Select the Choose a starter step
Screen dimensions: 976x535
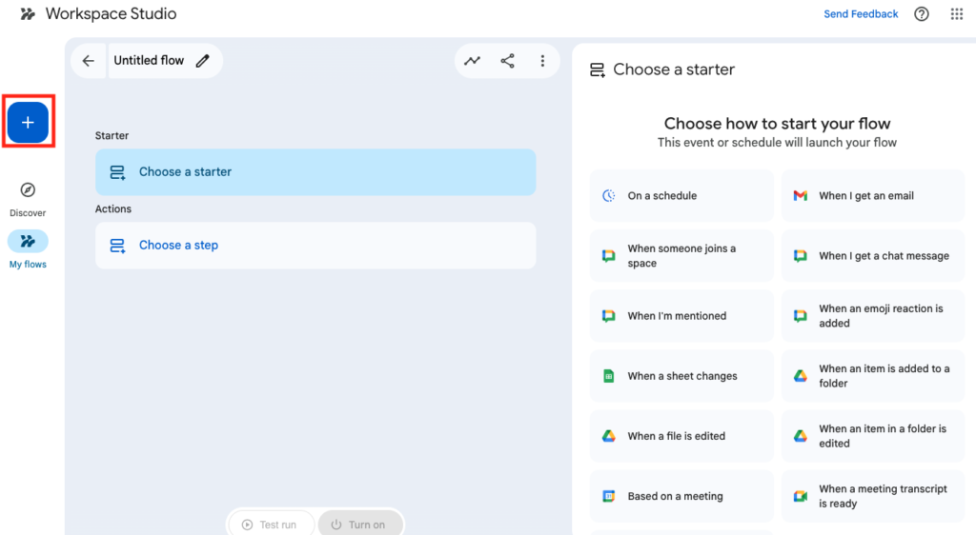pyautogui.click(x=315, y=172)
